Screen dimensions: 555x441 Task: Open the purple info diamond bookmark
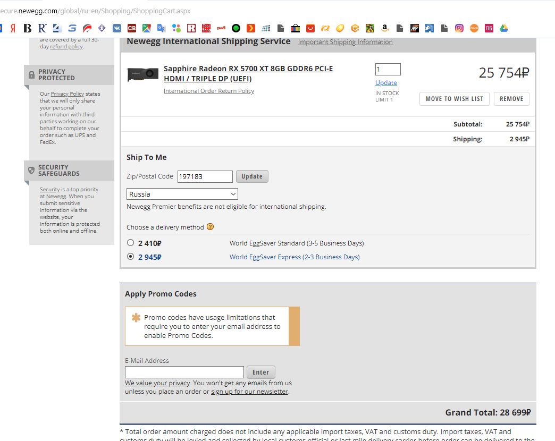click(x=102, y=28)
